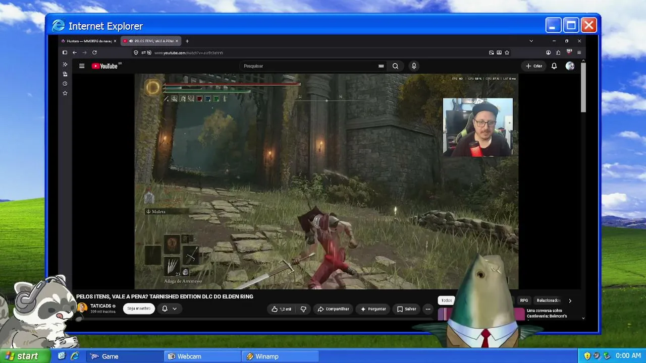
Task: Open the browser account profile icon
Action: coord(549,52)
